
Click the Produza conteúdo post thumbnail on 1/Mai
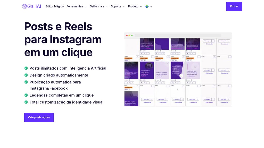click(162, 70)
